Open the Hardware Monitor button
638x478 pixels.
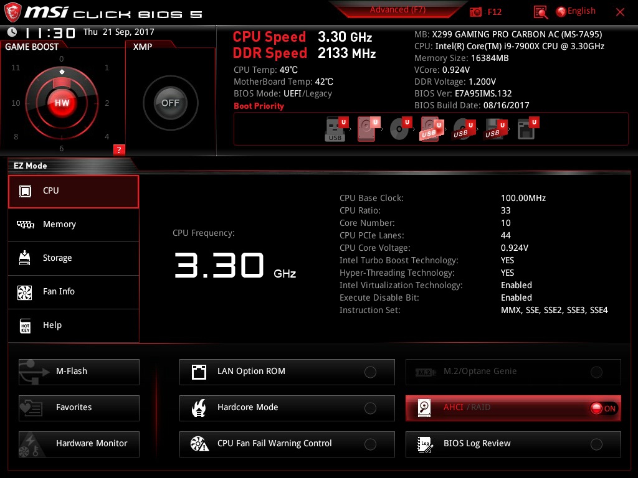[79, 444]
